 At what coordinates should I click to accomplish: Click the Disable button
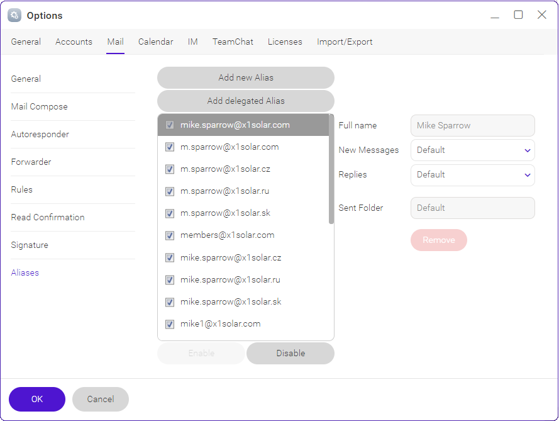tap(291, 353)
